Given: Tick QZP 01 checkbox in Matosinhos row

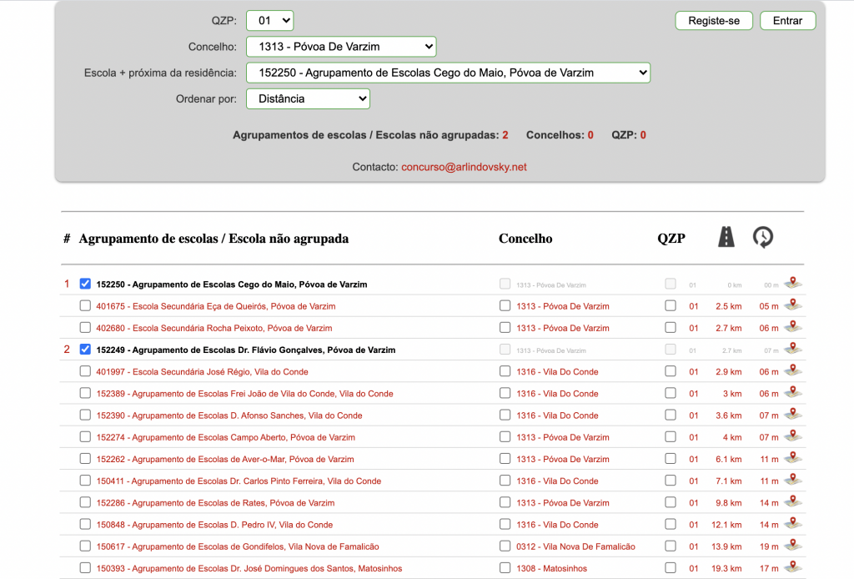Looking at the screenshot, I should [x=671, y=568].
